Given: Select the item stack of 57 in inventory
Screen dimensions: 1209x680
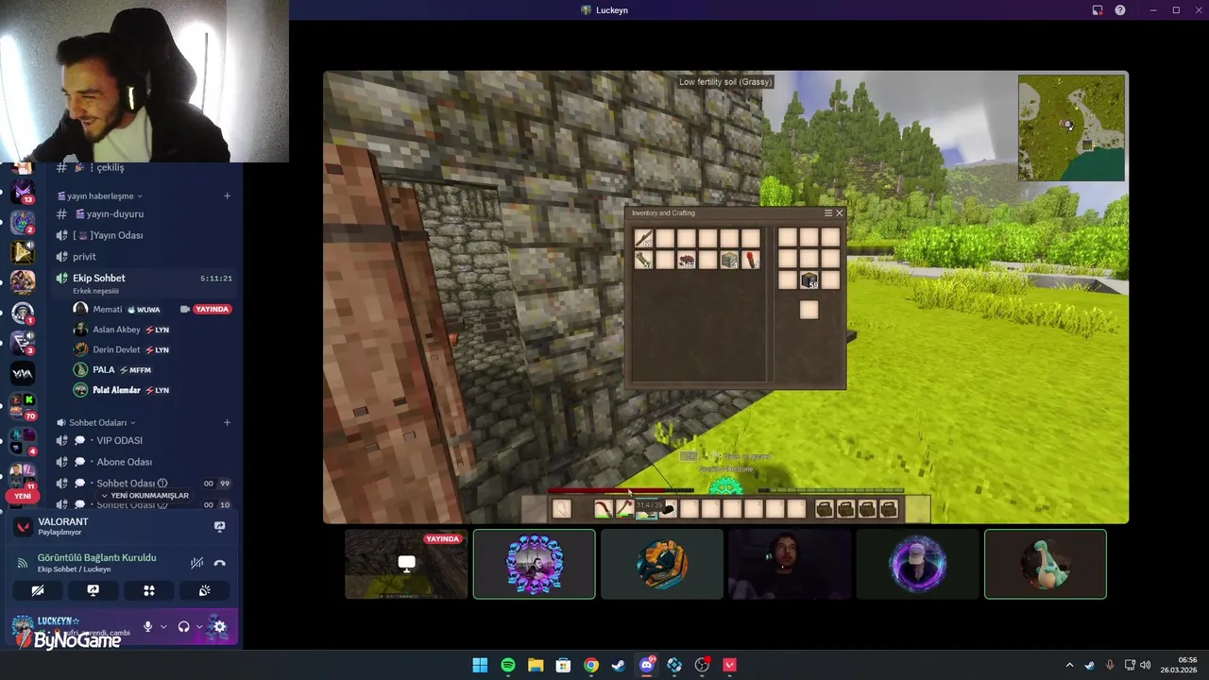Looking at the screenshot, I should tap(643, 260).
